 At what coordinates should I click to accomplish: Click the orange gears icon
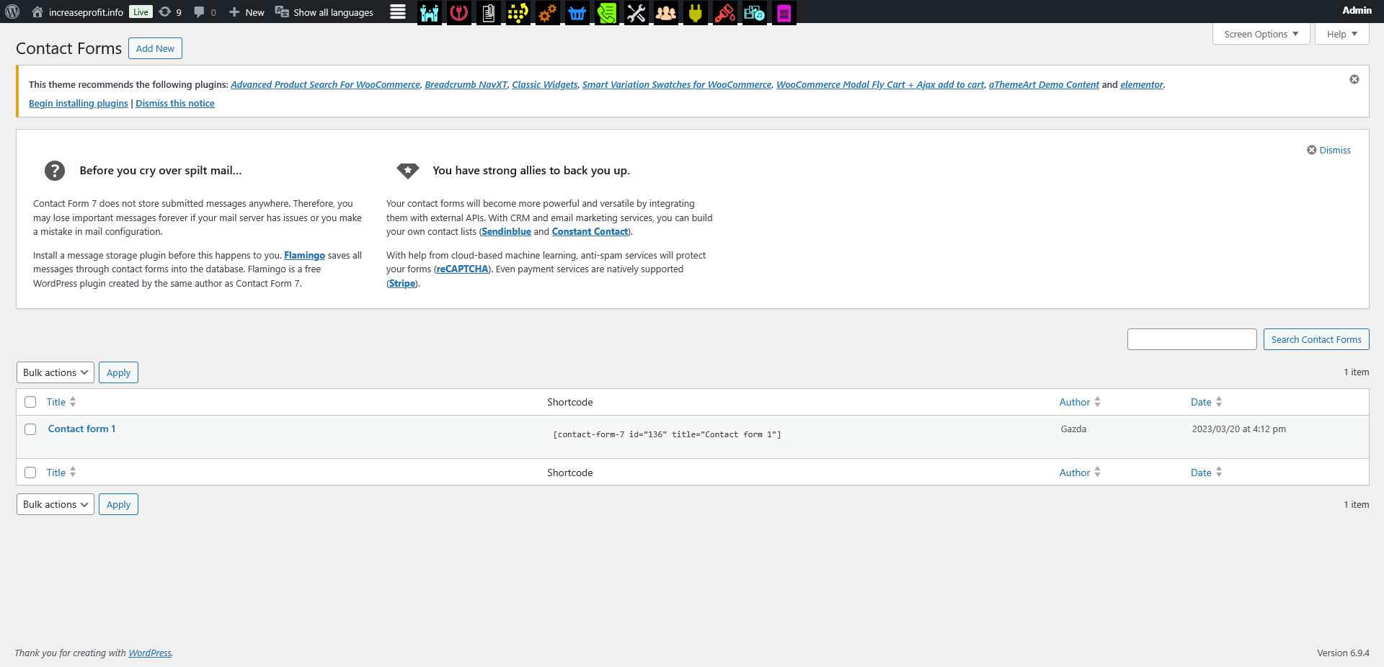click(548, 12)
